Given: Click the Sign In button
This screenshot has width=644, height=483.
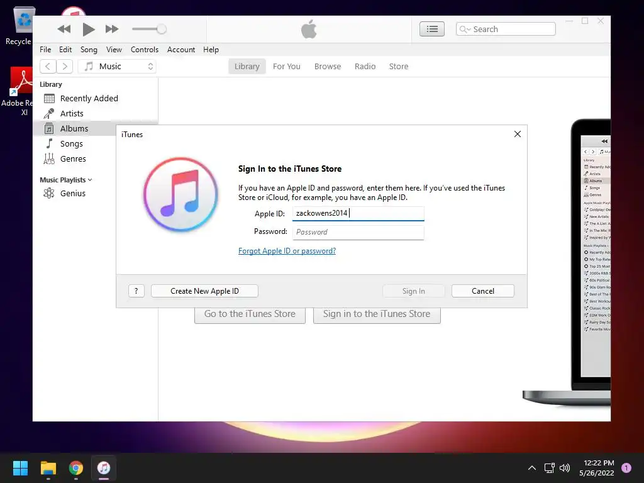Looking at the screenshot, I should pos(414,291).
